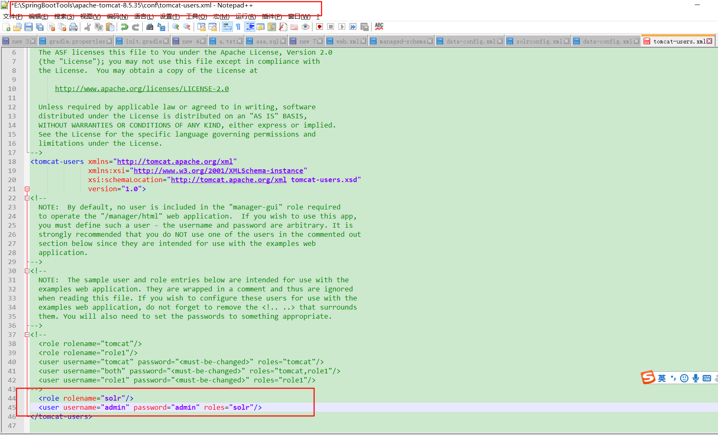
Task: Open the user defined language dialog icon
Action: tap(261, 27)
